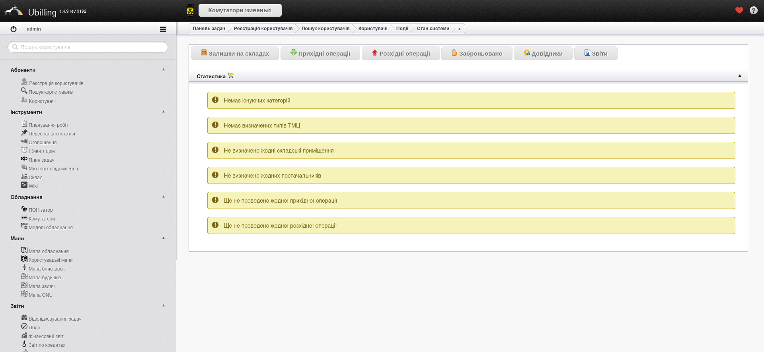Viewport: 764px width, 352px height.
Task: Open the help question mark icon
Action: [753, 10]
